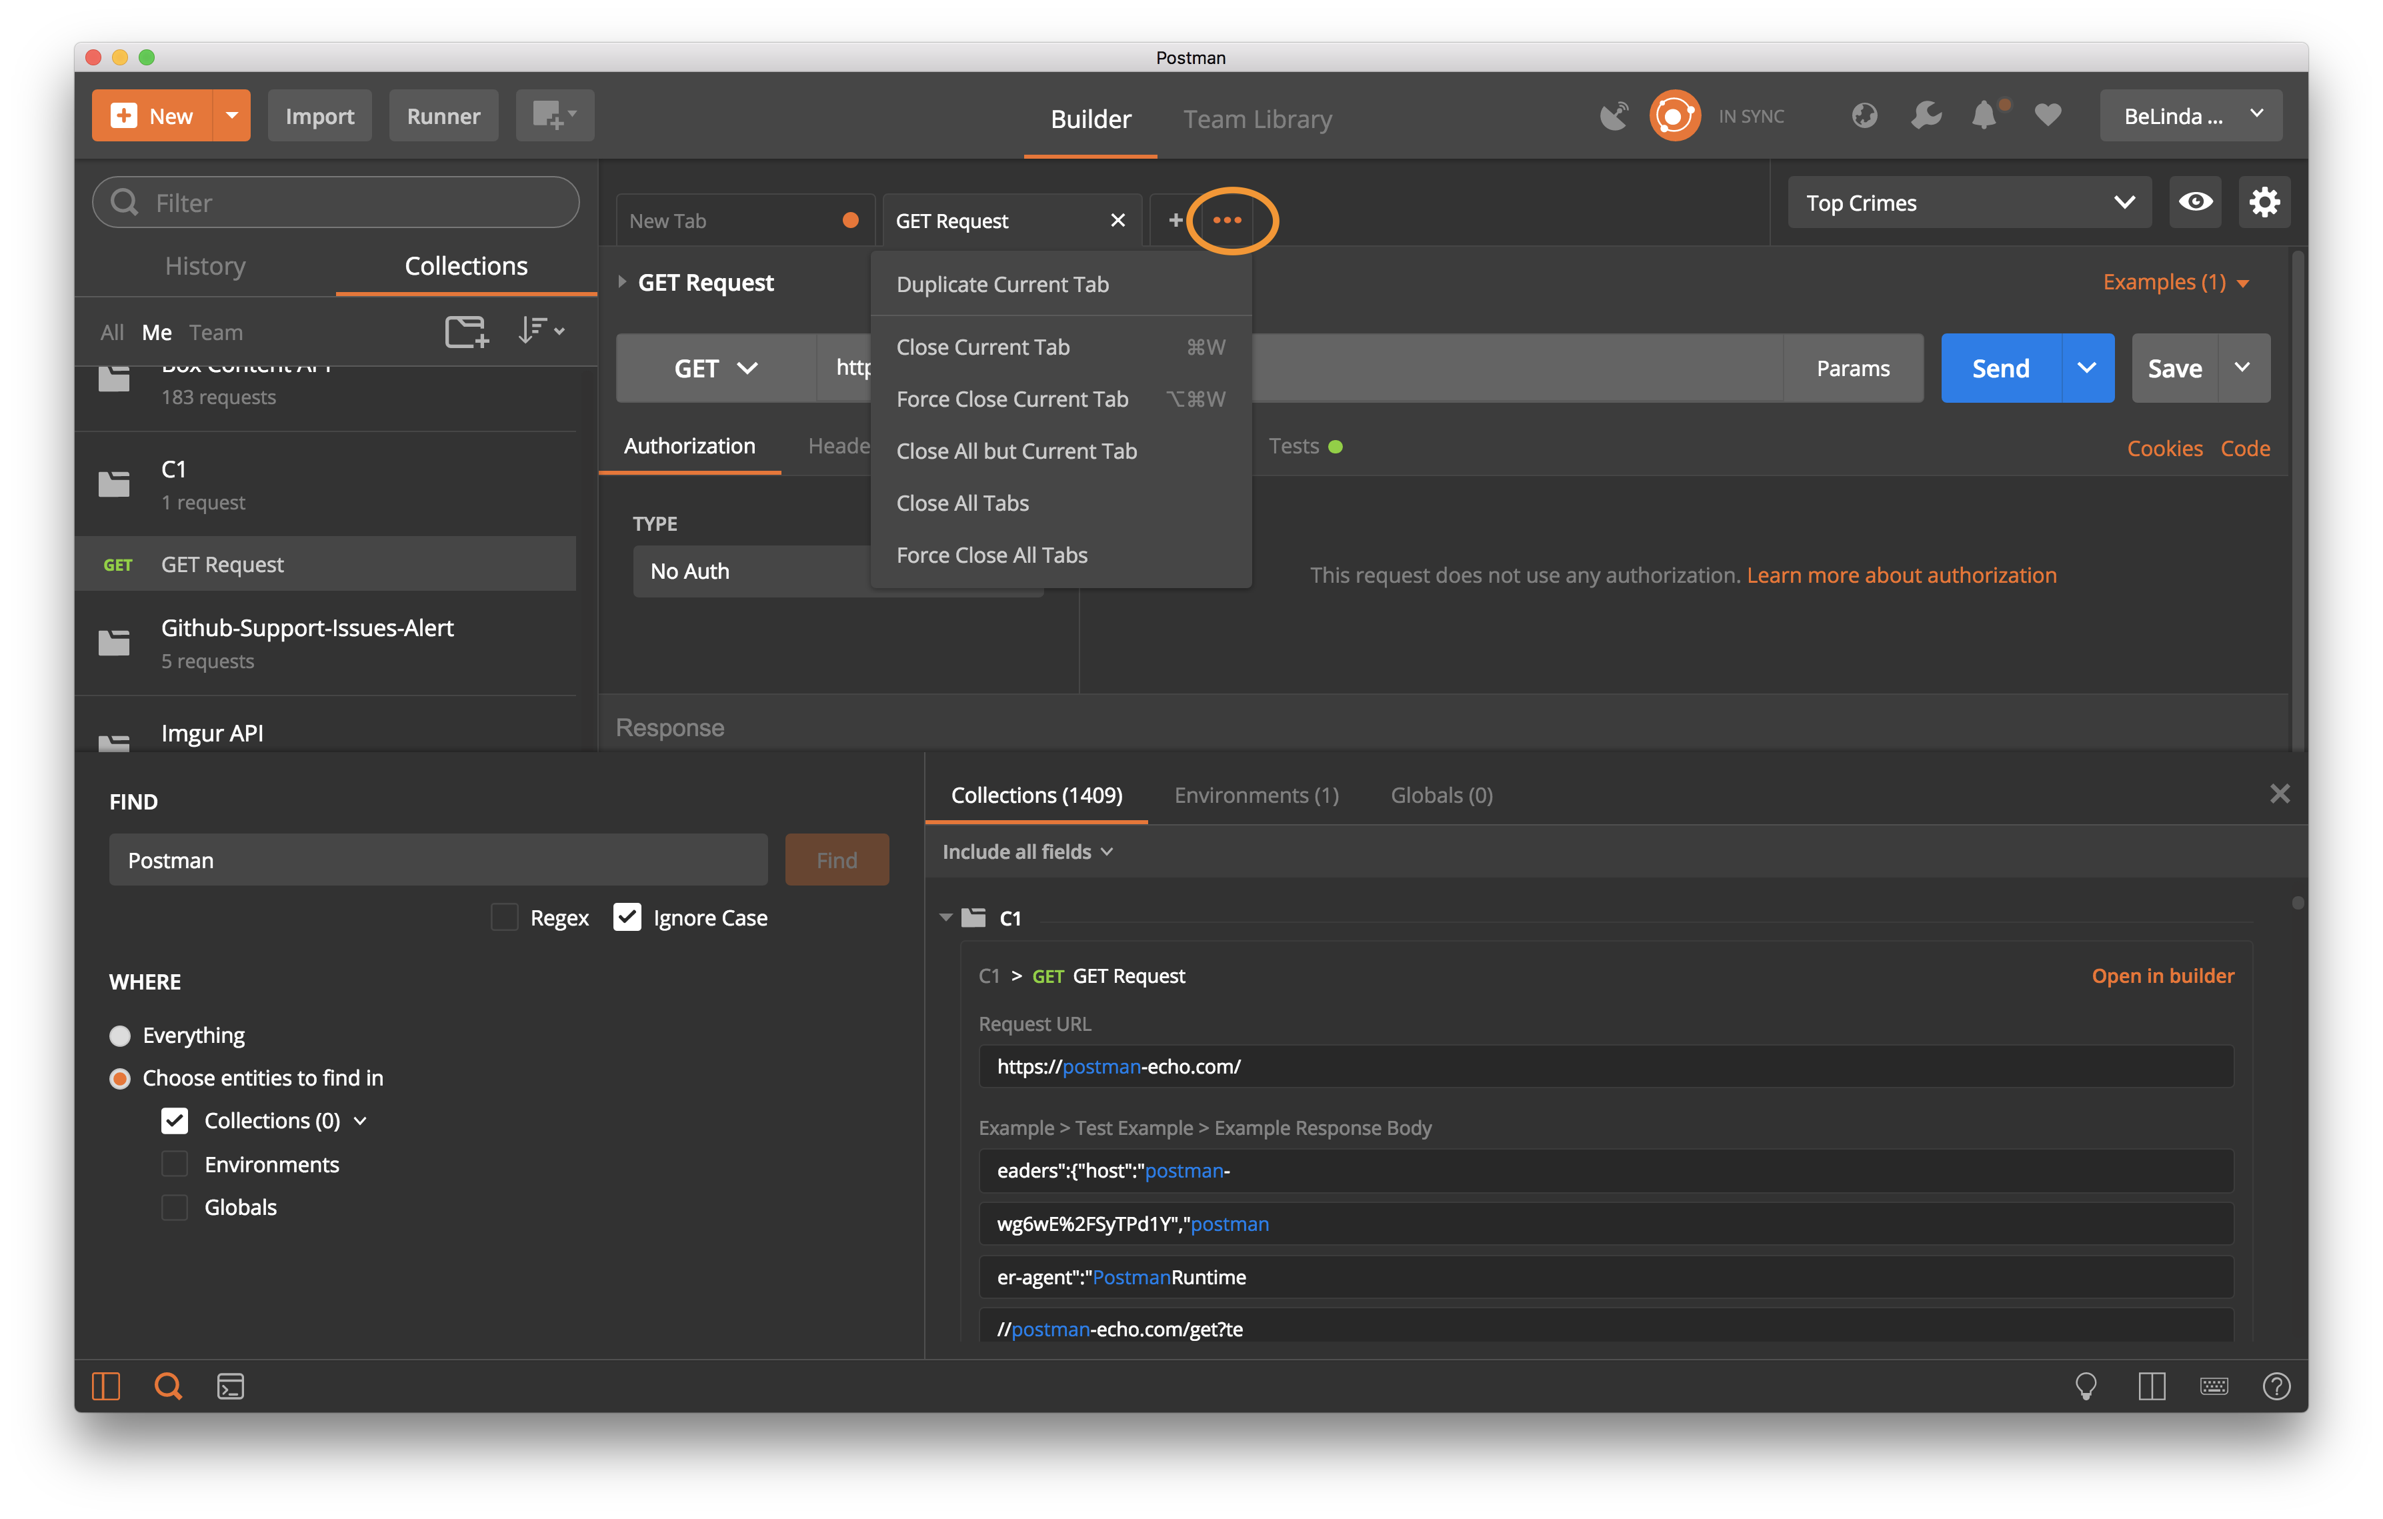Expand the Examples (1) dropdown
2383x1519 pixels.
coord(2176,282)
